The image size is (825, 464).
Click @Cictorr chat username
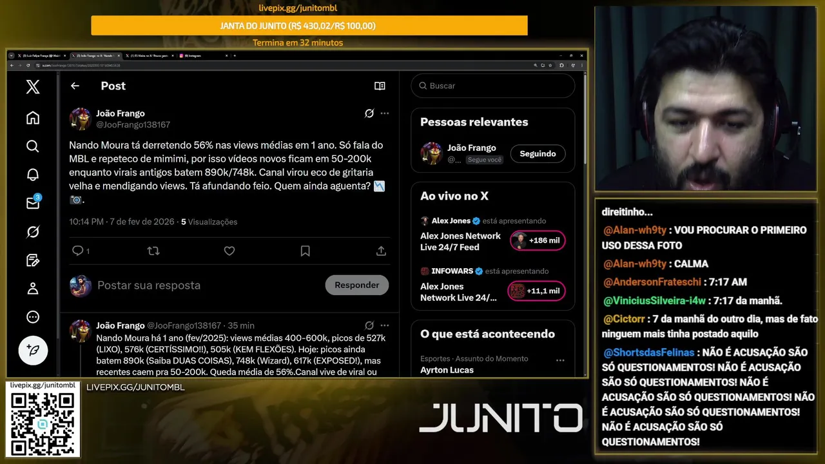click(624, 319)
